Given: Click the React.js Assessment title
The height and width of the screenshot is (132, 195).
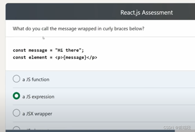Looking at the screenshot, I should pos(147,13).
